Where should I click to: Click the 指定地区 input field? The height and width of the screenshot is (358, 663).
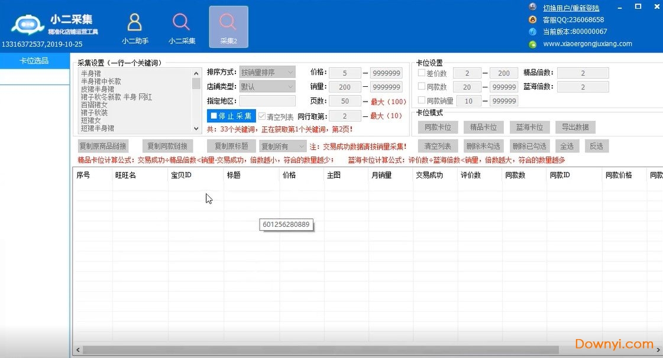click(267, 101)
